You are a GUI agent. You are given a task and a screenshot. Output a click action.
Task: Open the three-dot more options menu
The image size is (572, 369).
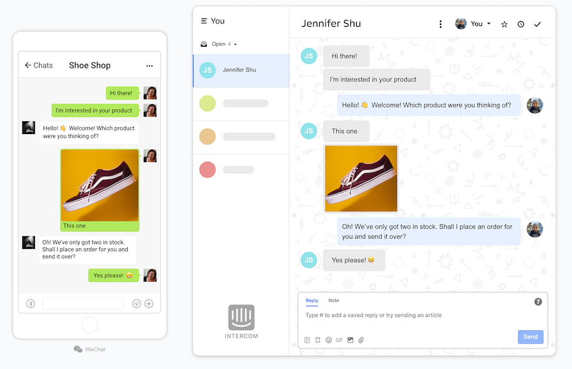coord(440,24)
